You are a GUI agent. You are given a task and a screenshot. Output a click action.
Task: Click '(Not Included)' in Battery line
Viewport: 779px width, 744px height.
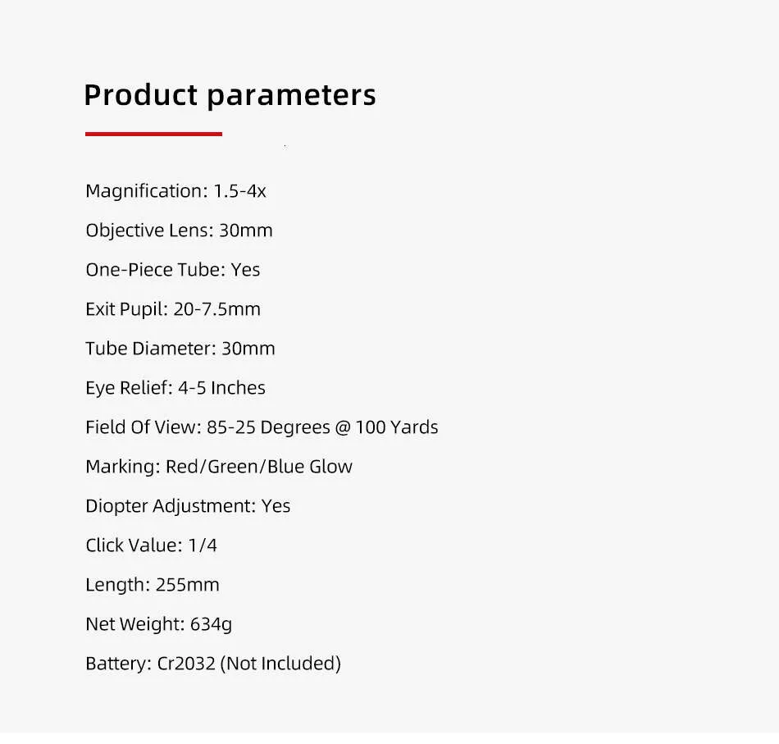click(x=280, y=664)
